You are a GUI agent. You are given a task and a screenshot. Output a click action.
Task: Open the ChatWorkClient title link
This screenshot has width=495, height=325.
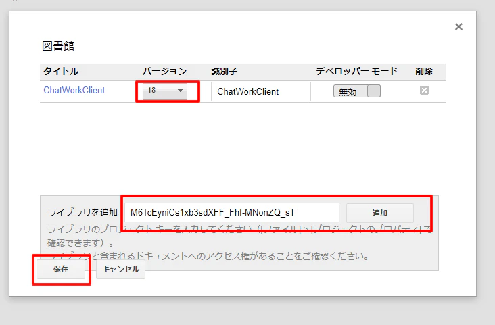click(x=74, y=91)
